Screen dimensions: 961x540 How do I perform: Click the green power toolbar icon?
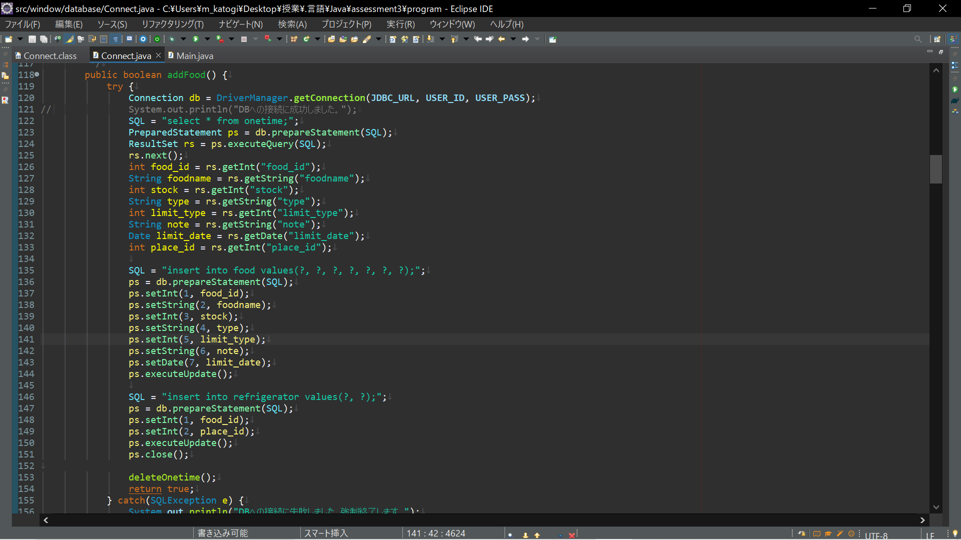click(x=157, y=39)
